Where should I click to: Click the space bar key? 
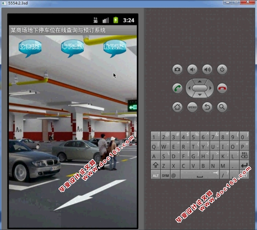point(200,174)
